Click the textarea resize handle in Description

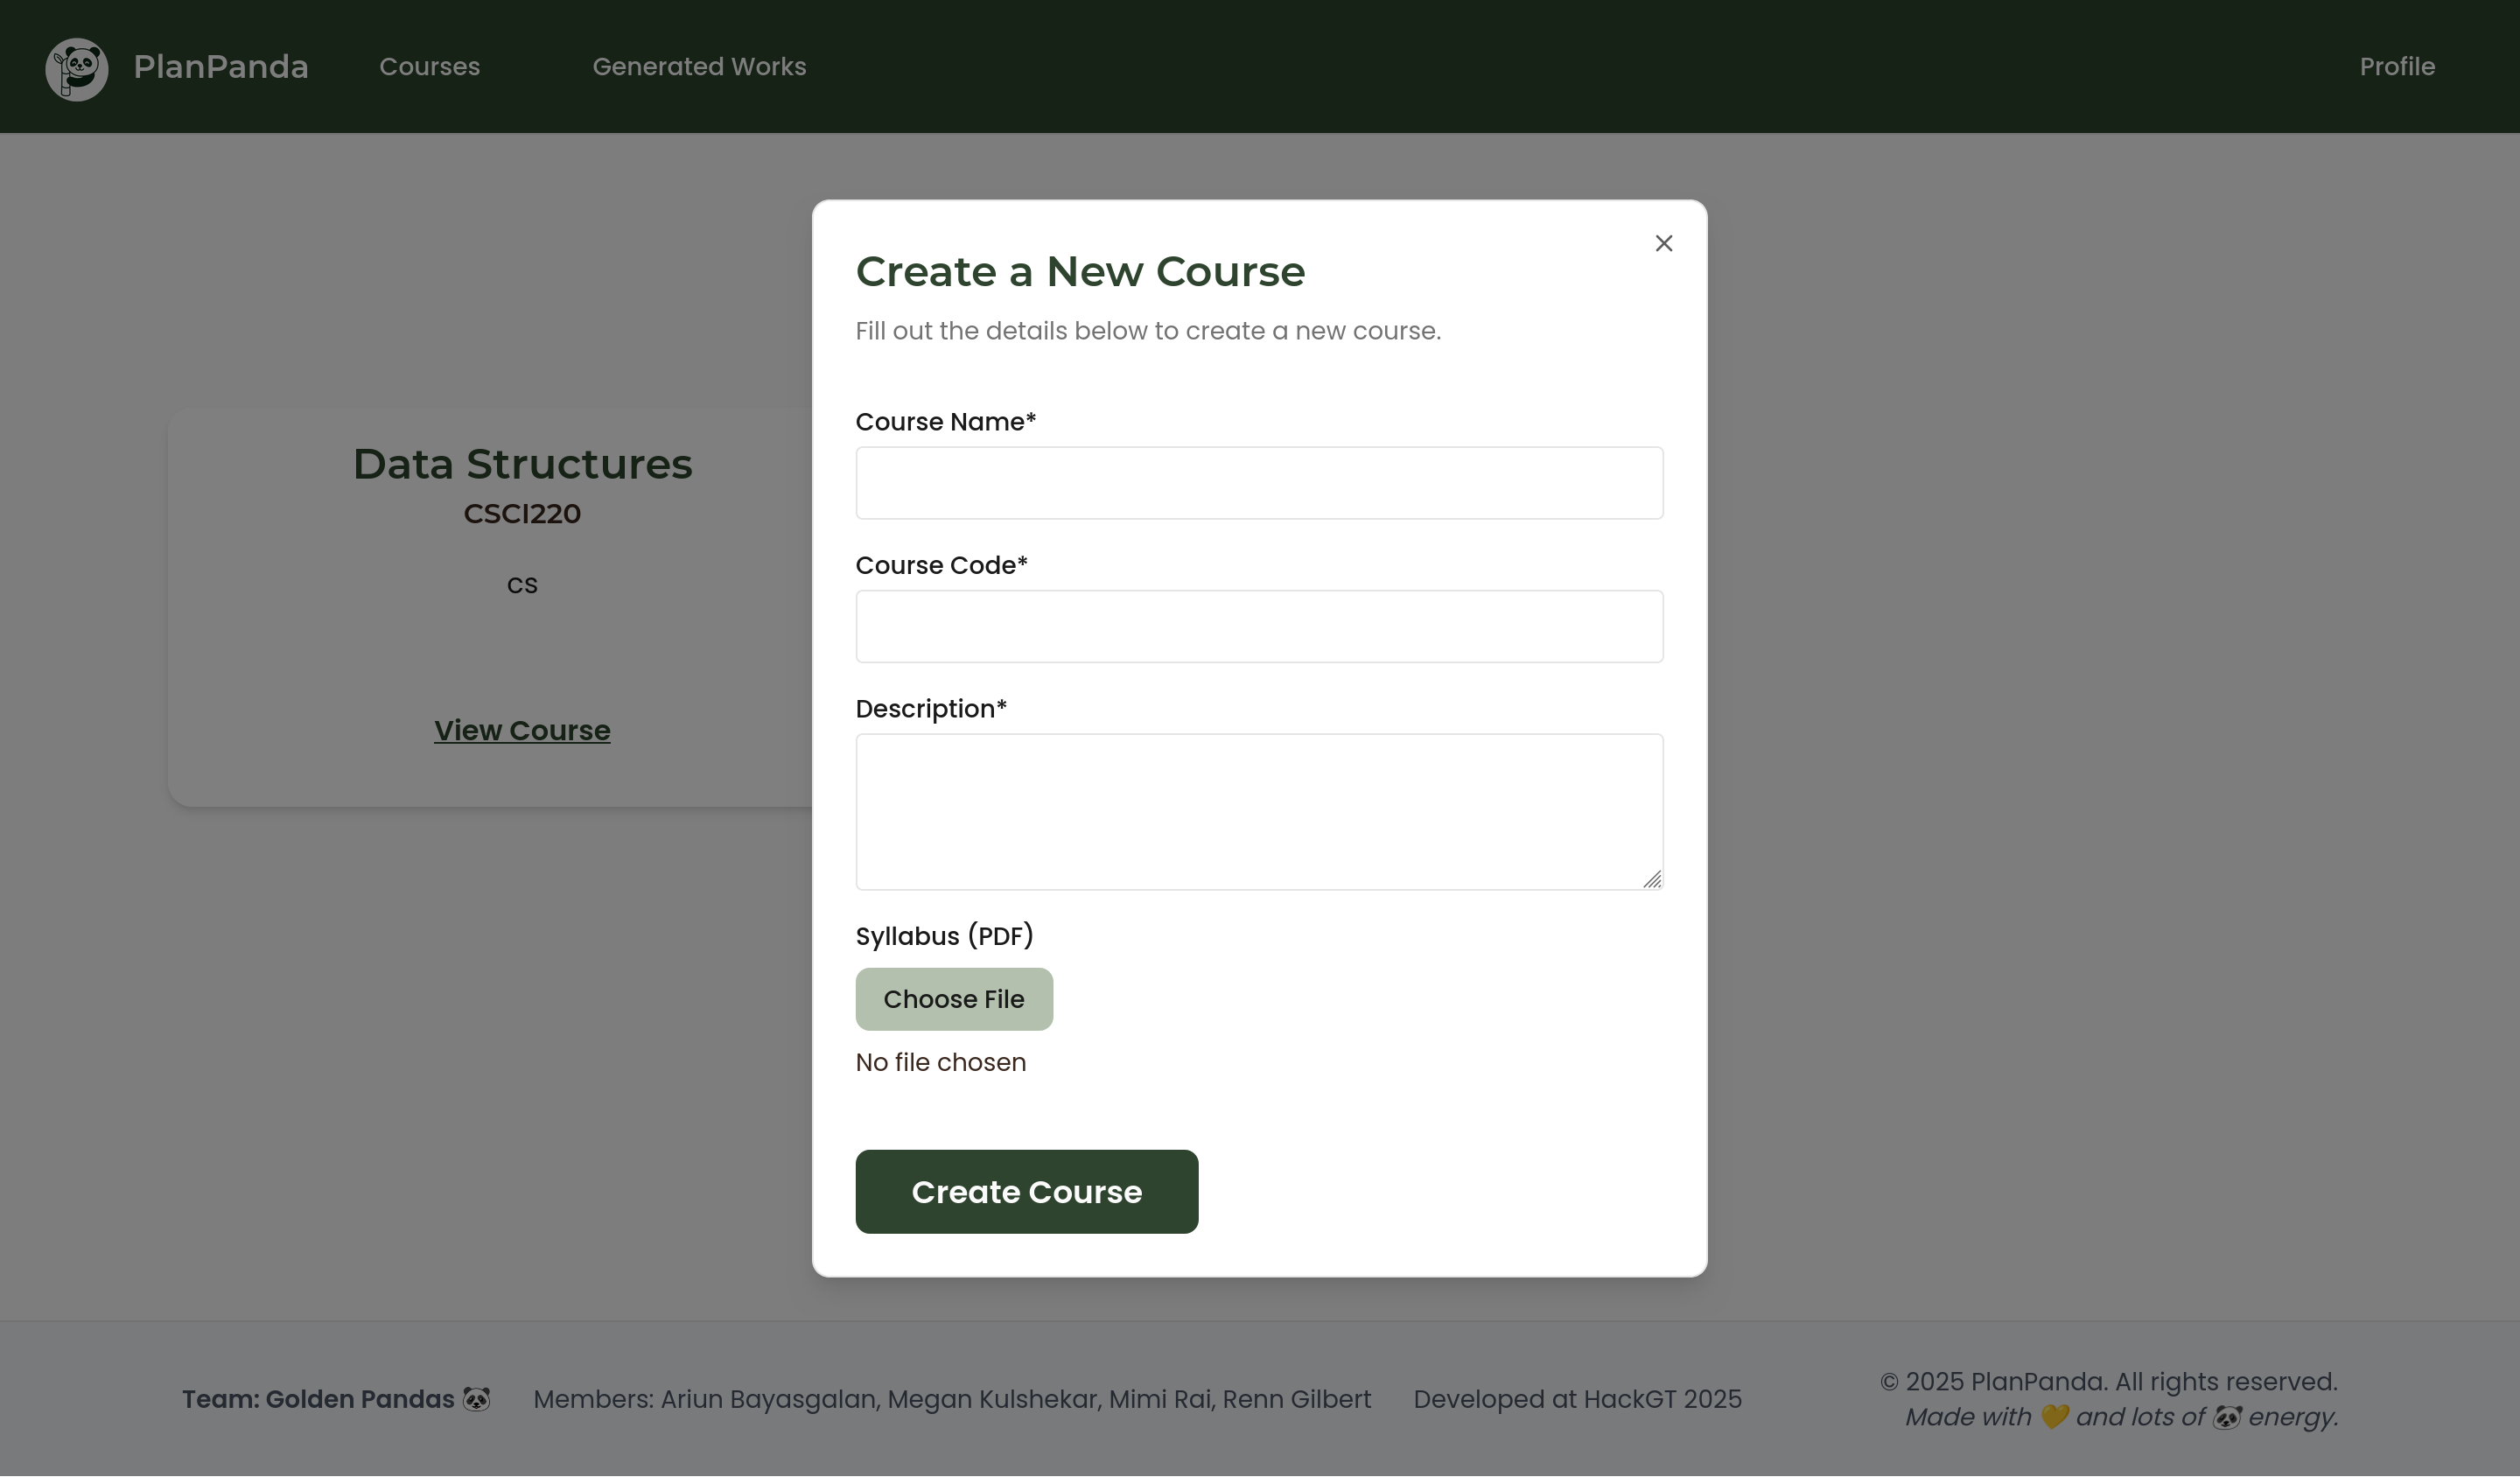(x=1652, y=879)
